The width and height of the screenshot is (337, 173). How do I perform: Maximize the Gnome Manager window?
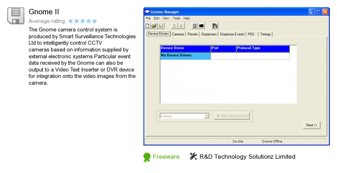click(318, 11)
